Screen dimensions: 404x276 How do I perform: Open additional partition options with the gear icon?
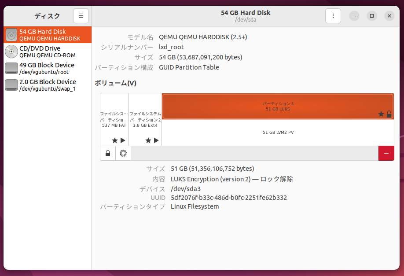tap(123, 153)
